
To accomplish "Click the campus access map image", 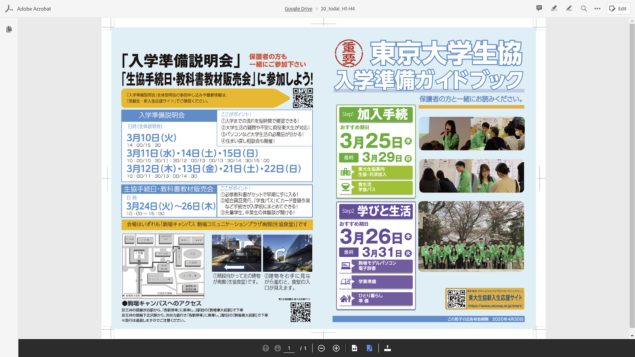I will pos(163,266).
